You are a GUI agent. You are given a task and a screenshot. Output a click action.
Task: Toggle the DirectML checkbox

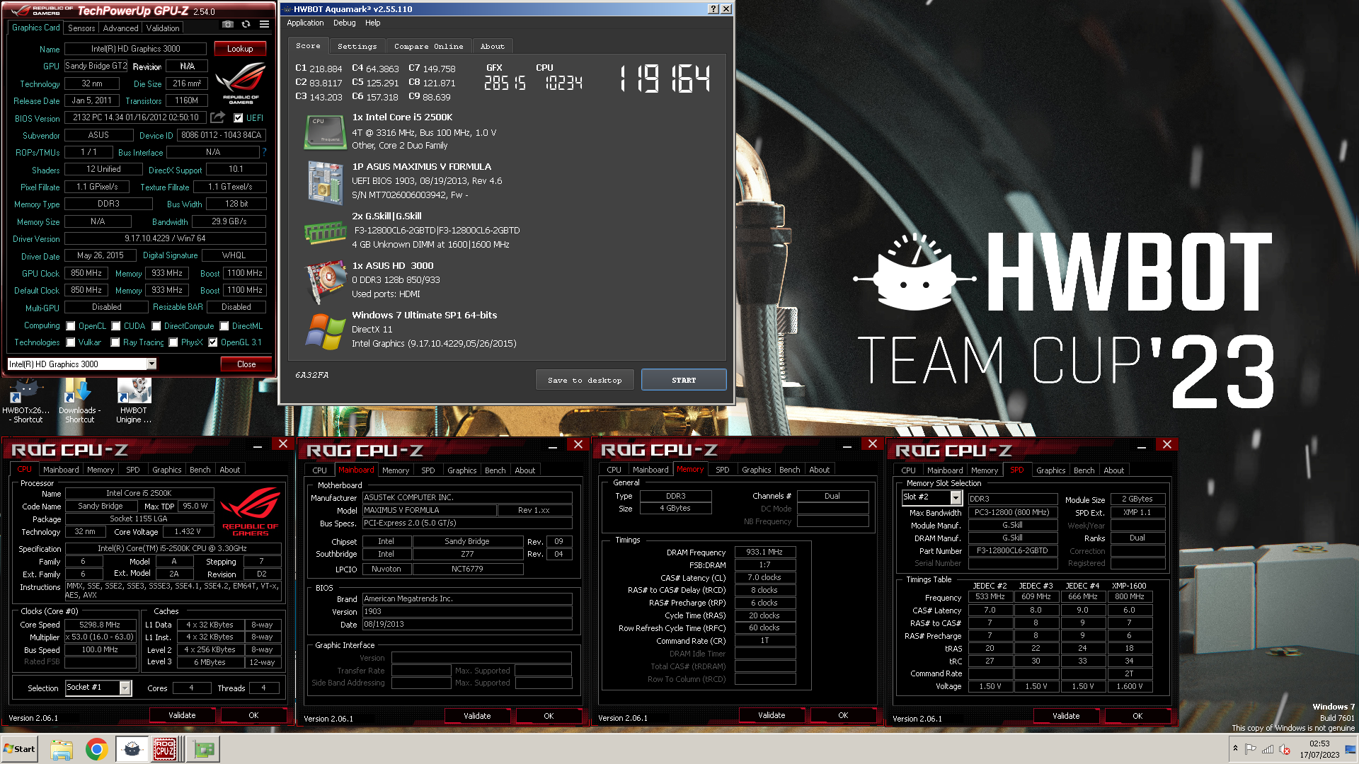coord(224,326)
